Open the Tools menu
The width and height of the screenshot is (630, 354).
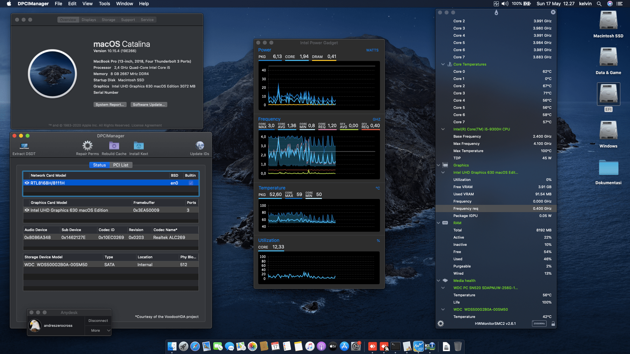[104, 4]
